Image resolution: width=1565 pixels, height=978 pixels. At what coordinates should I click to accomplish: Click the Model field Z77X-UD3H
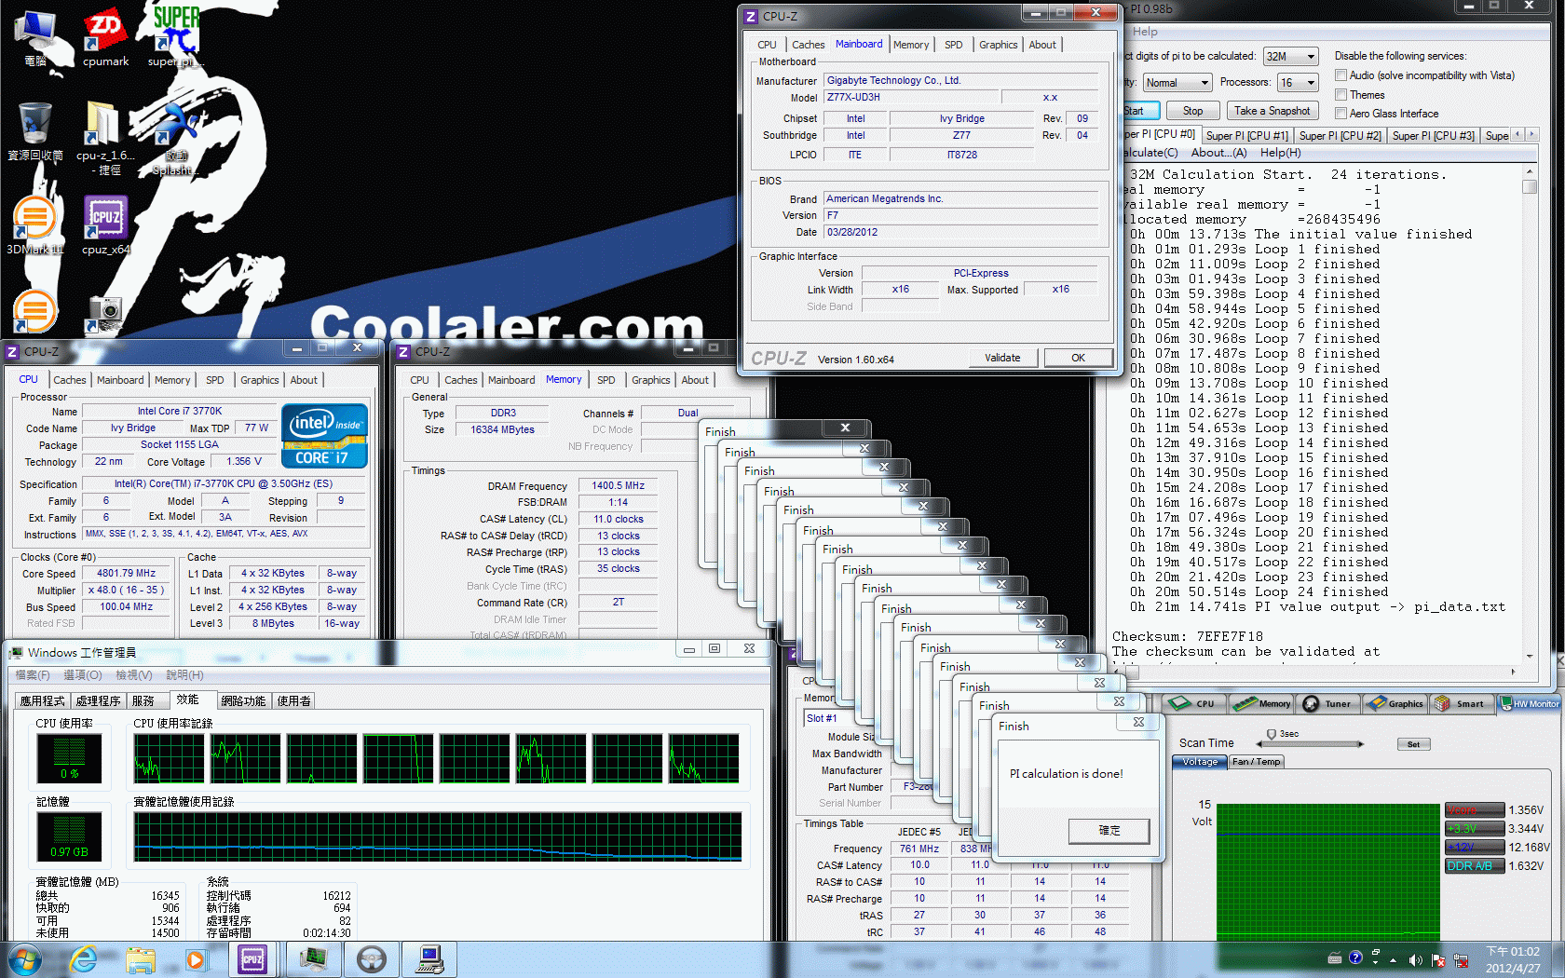pos(911,97)
